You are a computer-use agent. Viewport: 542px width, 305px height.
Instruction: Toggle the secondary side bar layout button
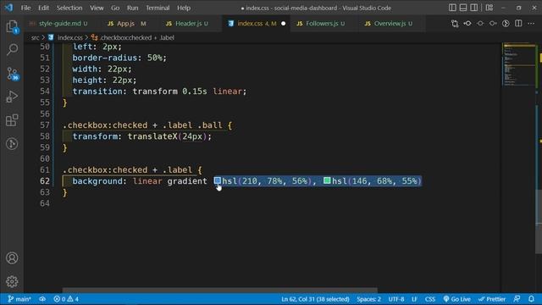(474, 8)
